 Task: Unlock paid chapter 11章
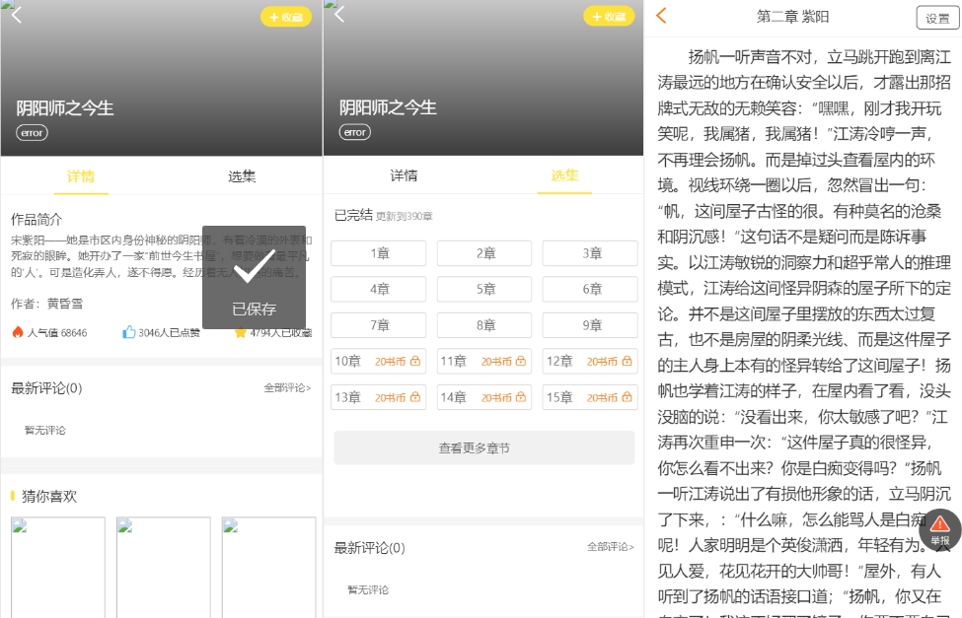tap(484, 361)
